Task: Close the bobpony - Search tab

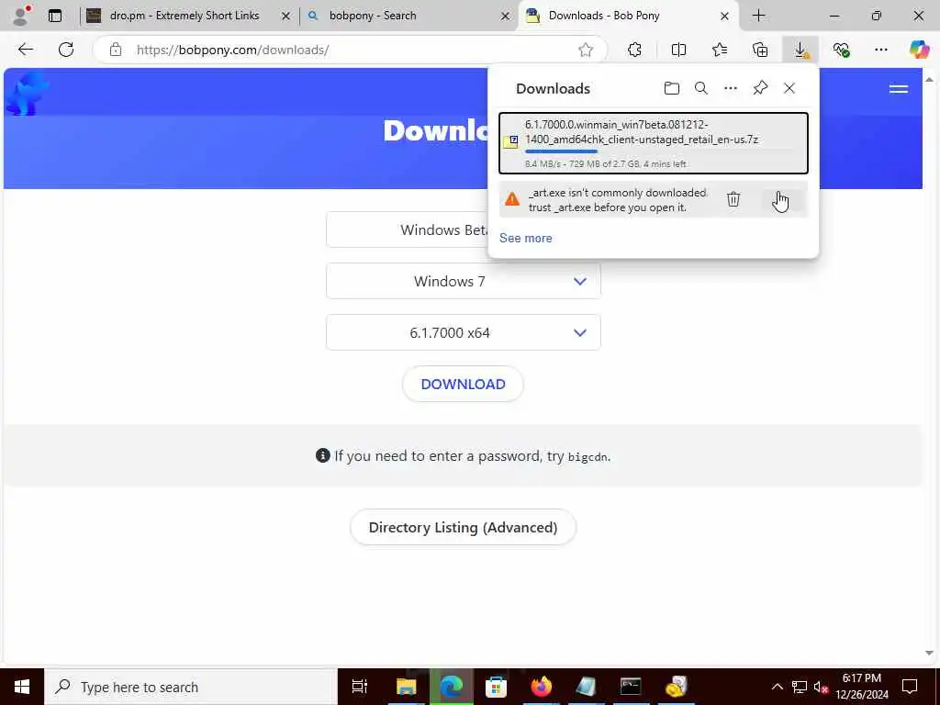Action: [x=506, y=17]
